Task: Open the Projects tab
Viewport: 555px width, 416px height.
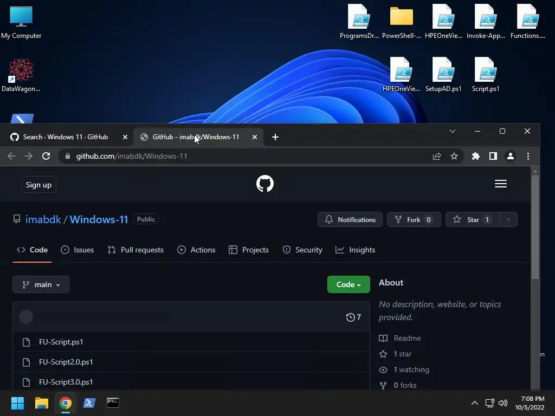Action: point(249,250)
